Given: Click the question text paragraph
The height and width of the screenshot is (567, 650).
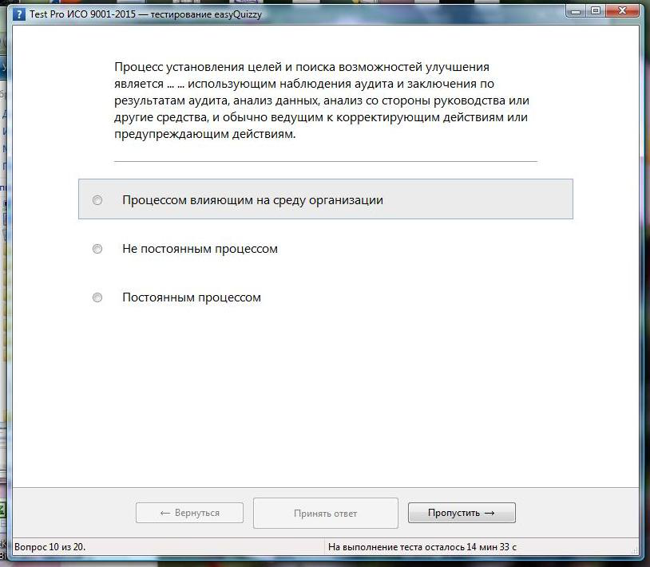Looking at the screenshot, I should (x=322, y=100).
